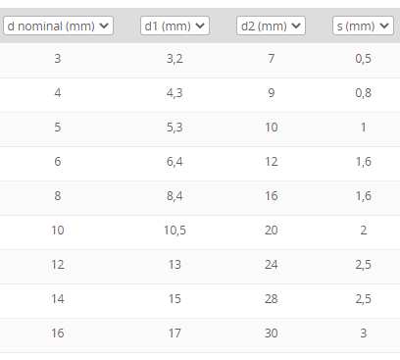Click the chevron arrow on s dropdown
The image size is (400, 360).
click(x=384, y=26)
